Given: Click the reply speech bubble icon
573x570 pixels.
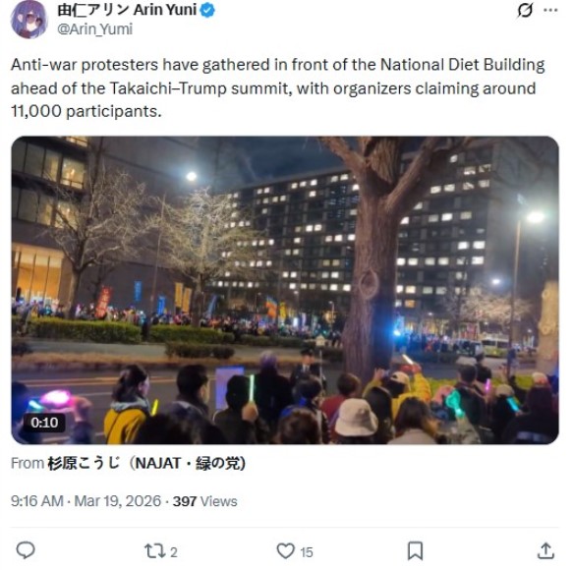Looking at the screenshot, I should (x=26, y=550).
